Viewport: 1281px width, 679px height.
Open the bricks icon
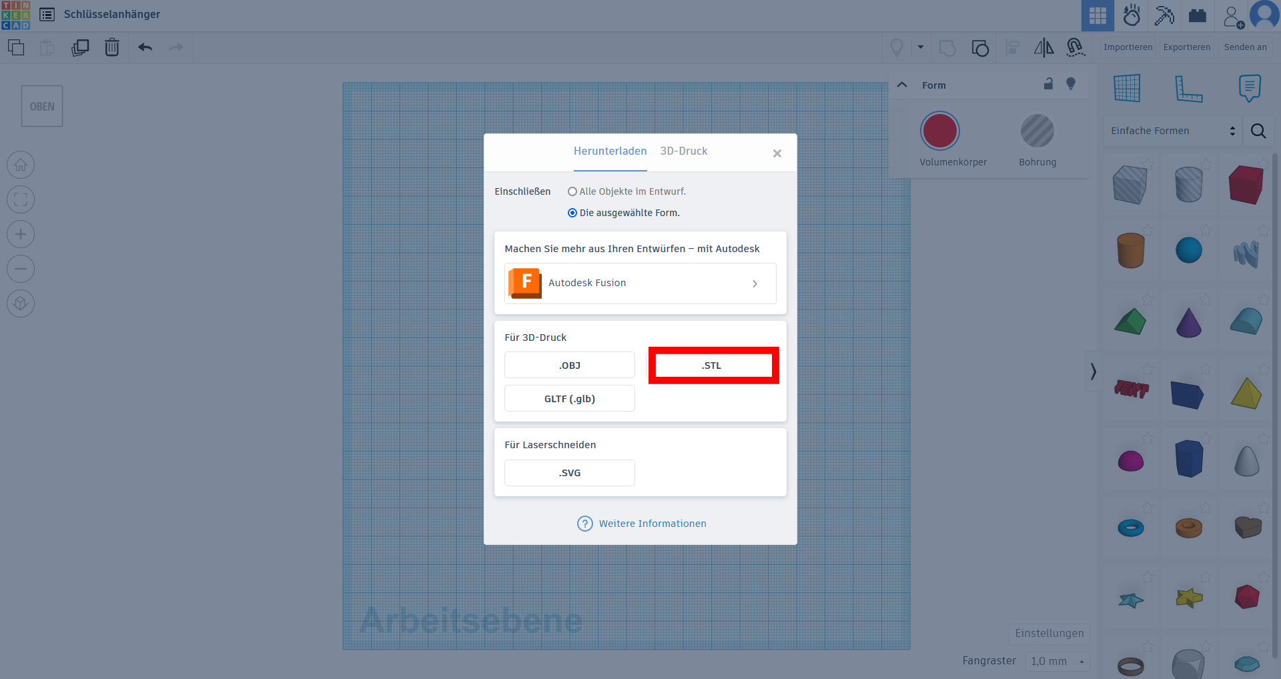coord(1198,15)
